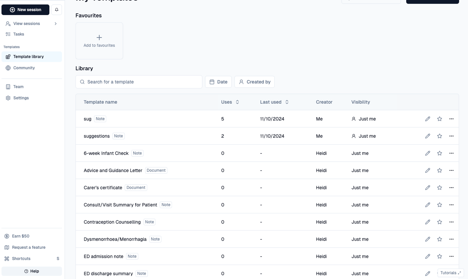Favourite the sug template with star

439,119
